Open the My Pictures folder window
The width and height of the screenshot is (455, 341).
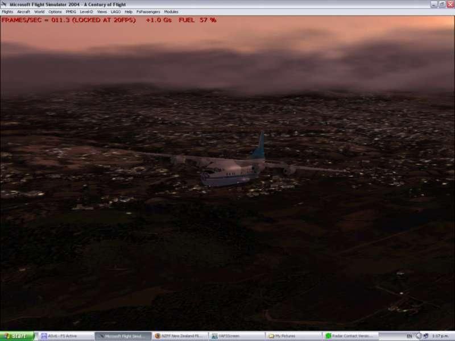click(293, 336)
